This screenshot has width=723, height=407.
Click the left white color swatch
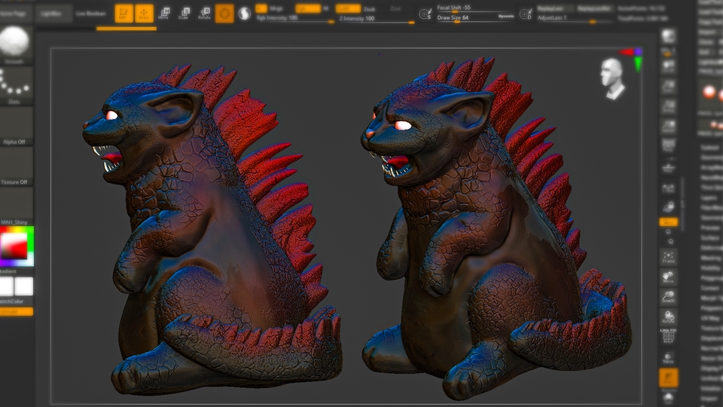tap(7, 286)
